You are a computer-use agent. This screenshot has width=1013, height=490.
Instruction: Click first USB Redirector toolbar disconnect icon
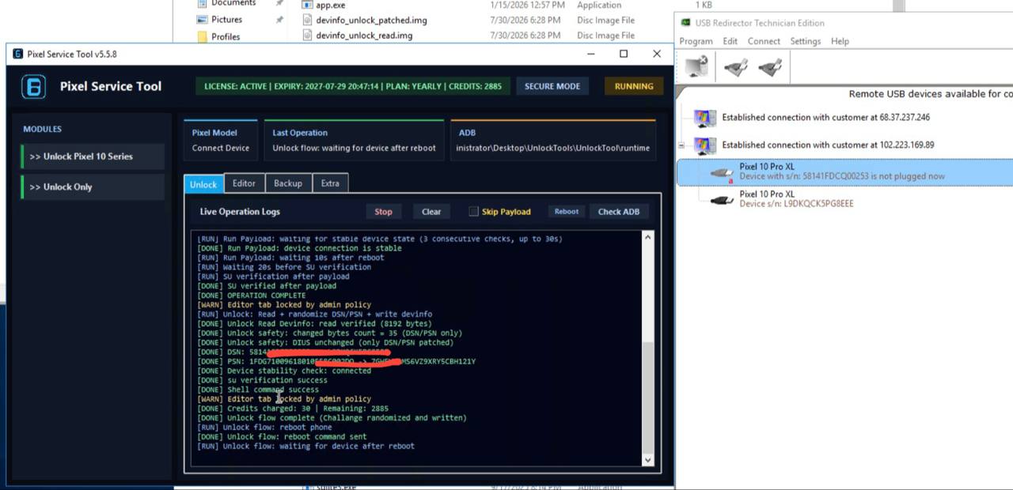[x=697, y=66]
